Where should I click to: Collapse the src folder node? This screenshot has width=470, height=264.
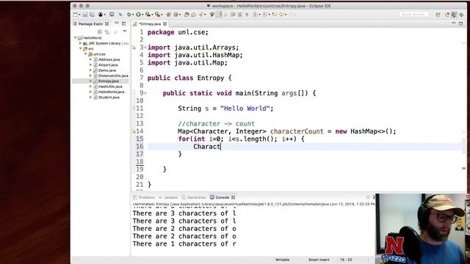click(80, 48)
